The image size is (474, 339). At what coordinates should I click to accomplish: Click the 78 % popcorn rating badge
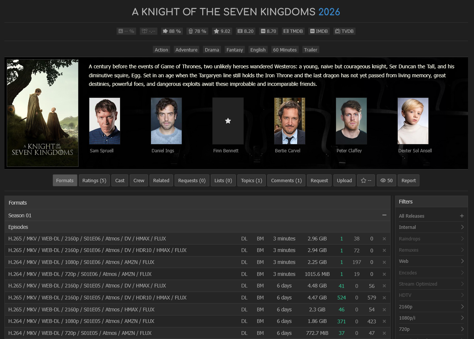[x=197, y=31]
